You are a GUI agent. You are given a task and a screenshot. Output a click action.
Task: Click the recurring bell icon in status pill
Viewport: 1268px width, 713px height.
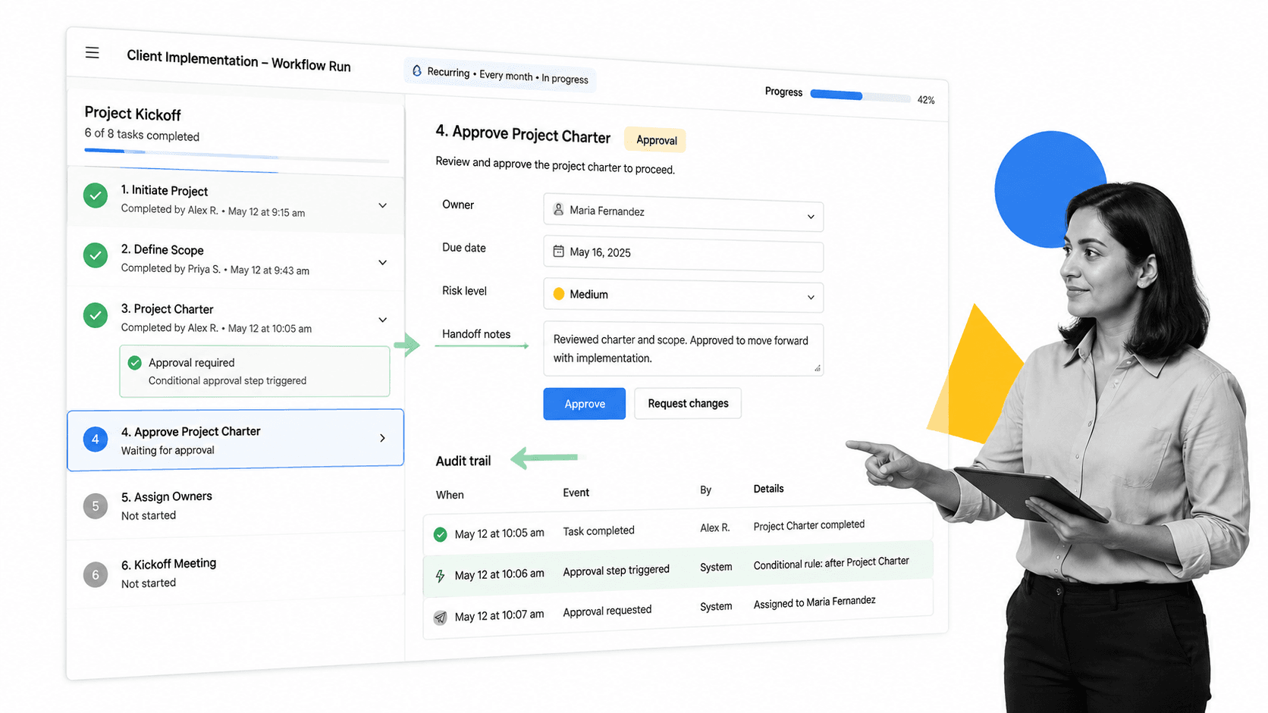pyautogui.click(x=416, y=70)
